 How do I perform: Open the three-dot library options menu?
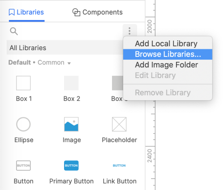point(129,31)
